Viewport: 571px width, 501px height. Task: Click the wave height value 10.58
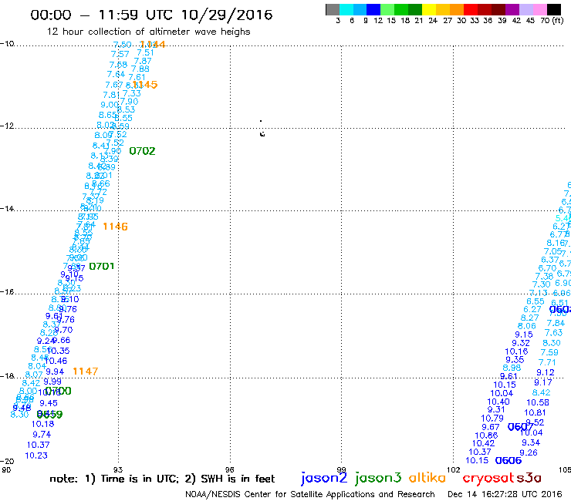(x=538, y=402)
